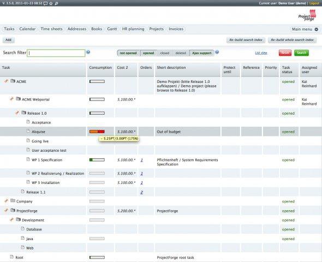Click the magnifier search icon in header
322x262 pixels.
click(56, 3)
